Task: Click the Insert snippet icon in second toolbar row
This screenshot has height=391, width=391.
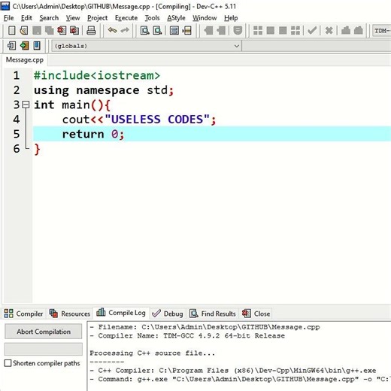Action: click(11, 46)
